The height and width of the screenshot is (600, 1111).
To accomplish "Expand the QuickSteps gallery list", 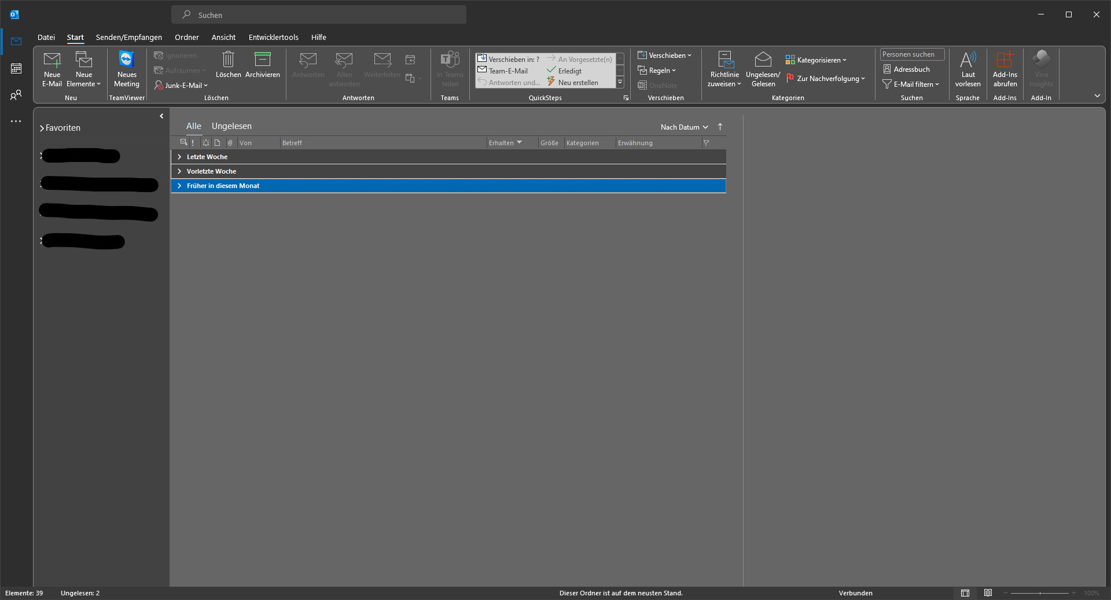I will coord(620,82).
